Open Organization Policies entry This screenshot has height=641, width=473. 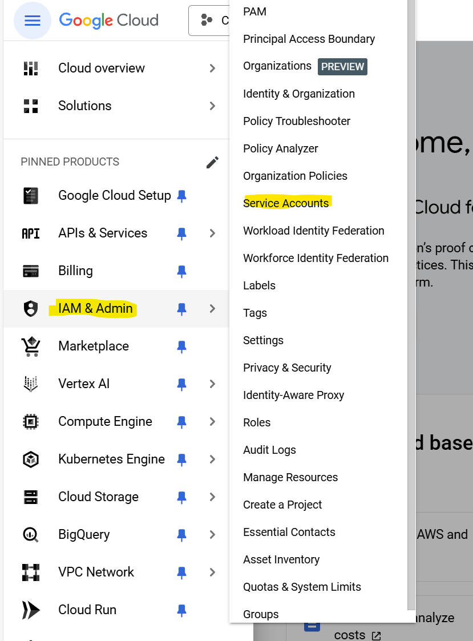coord(295,176)
